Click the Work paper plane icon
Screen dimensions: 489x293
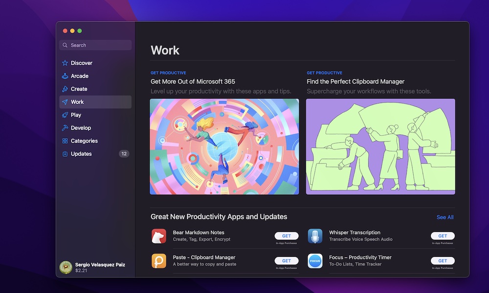(65, 102)
